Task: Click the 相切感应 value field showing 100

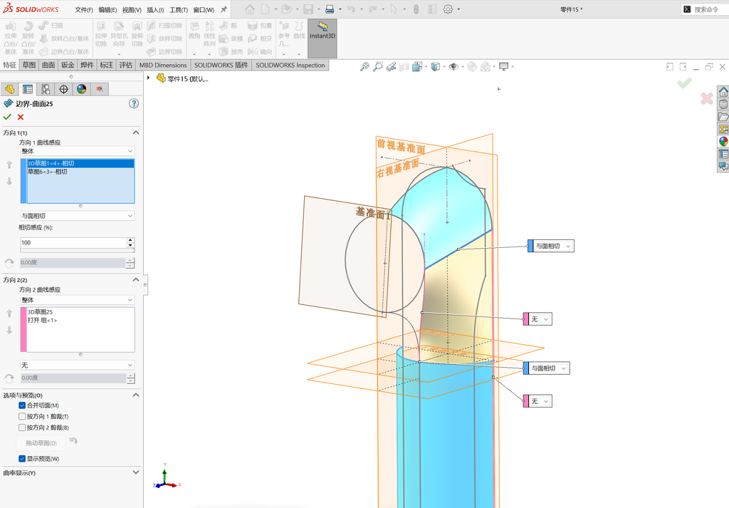Action: point(73,242)
